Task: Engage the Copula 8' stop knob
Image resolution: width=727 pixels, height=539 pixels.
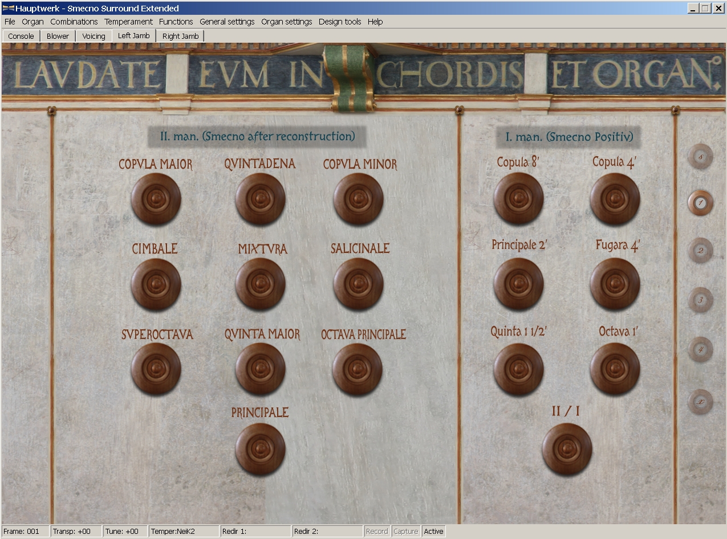Action: tap(518, 199)
